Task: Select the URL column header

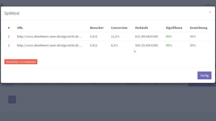Action: pyautogui.click(x=20, y=28)
